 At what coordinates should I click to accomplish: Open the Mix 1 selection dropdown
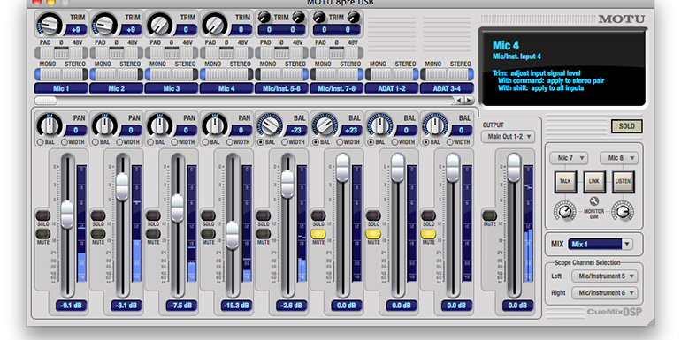click(600, 244)
